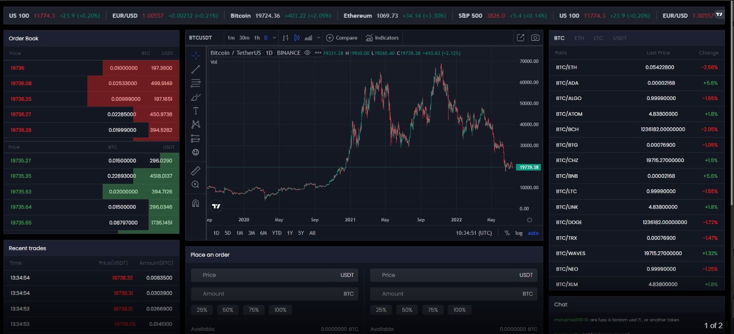Open the timezone menu showing 10:34:51 (UTC)
The image size is (734, 334).
[473, 233]
